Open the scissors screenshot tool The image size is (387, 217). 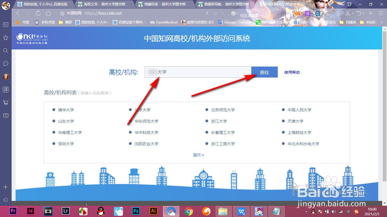(348, 13)
